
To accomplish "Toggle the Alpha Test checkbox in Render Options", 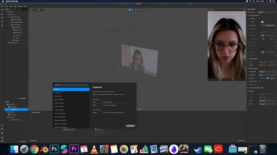I will (x=275, y=84).
